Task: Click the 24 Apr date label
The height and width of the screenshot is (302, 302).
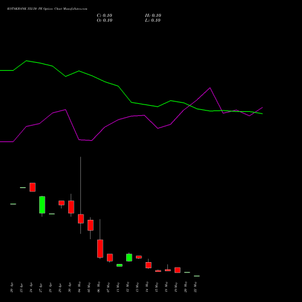Action: coord(31,288)
